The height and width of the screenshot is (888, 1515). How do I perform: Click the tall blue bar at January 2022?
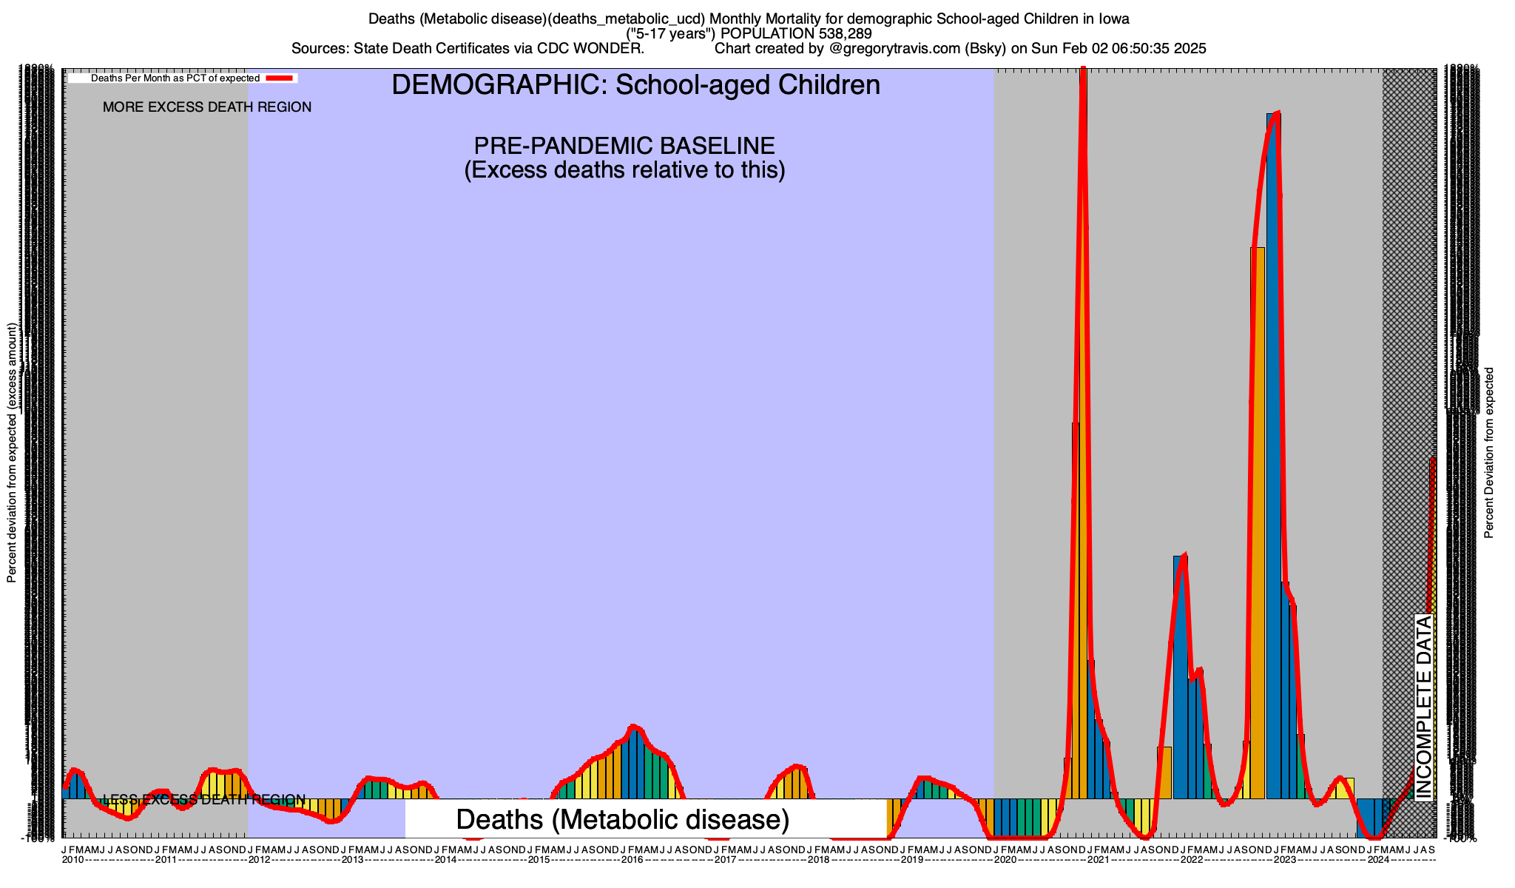[x=1180, y=677]
